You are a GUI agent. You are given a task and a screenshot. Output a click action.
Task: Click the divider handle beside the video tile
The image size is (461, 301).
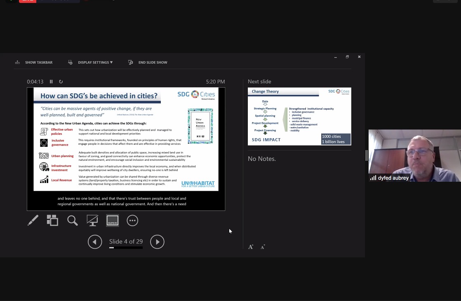coord(367,155)
